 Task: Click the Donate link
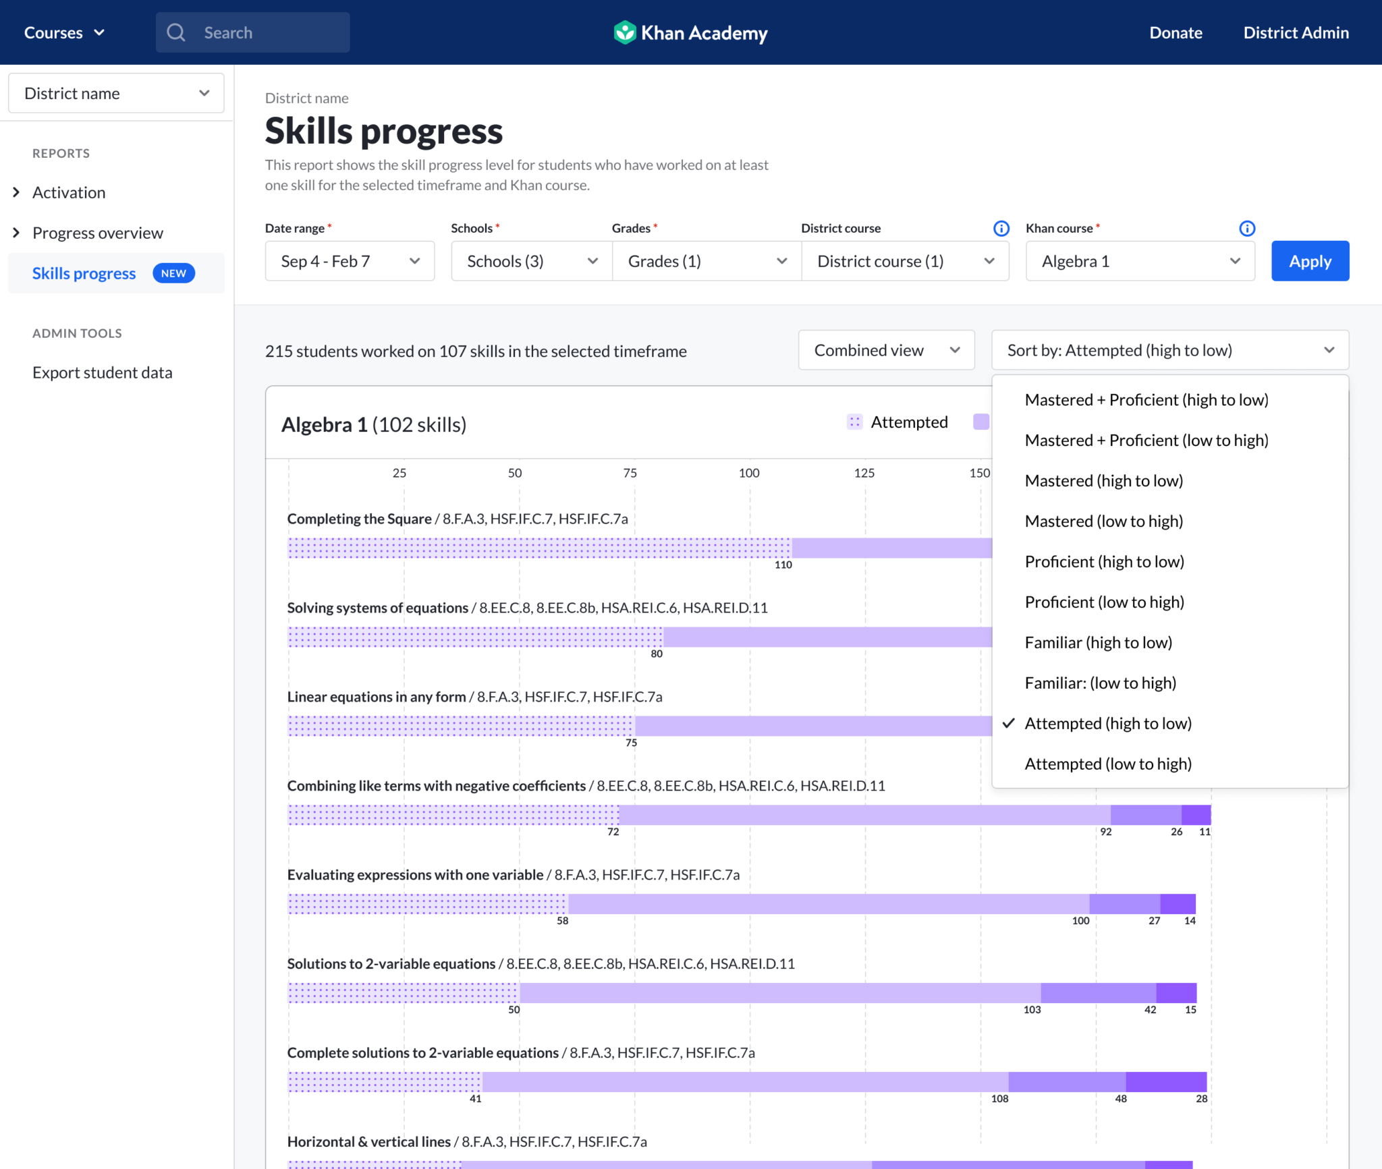coord(1176,32)
